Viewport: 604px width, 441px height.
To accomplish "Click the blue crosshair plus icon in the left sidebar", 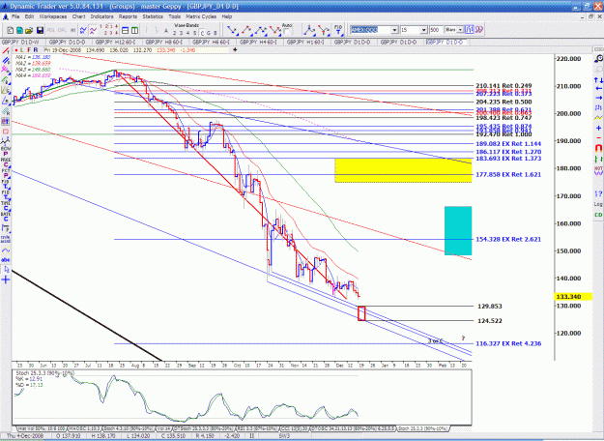I will pyautogui.click(x=6, y=279).
